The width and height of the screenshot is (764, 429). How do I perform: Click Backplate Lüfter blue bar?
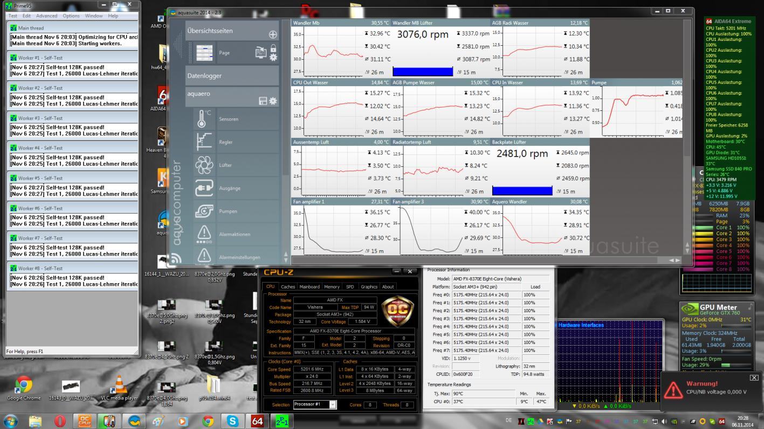pyautogui.click(x=522, y=191)
